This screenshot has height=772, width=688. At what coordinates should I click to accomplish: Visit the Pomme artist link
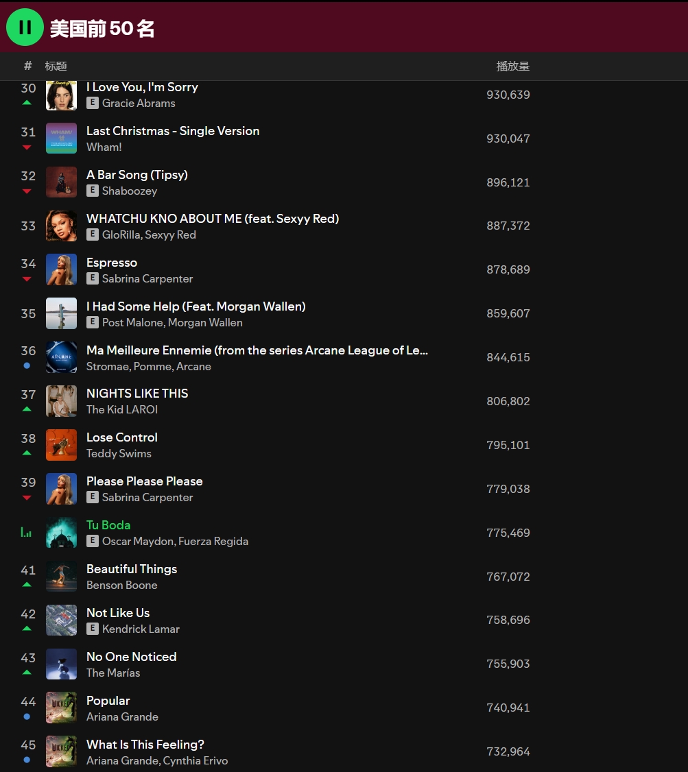tap(153, 366)
